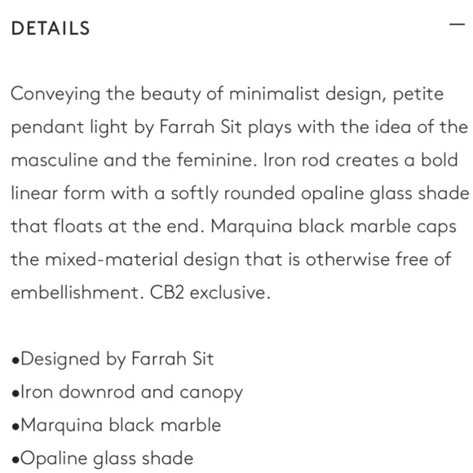
Task: Click 'Farrah Sit' name in the paragraph
Action: 201,126
